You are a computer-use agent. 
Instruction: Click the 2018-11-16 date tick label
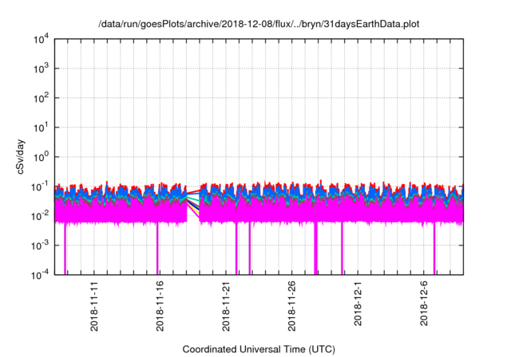(160, 306)
